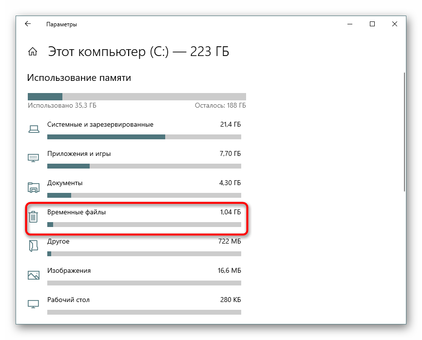The image size is (422, 340).
Task: Open "Изображения" storage category
Action: (x=69, y=271)
